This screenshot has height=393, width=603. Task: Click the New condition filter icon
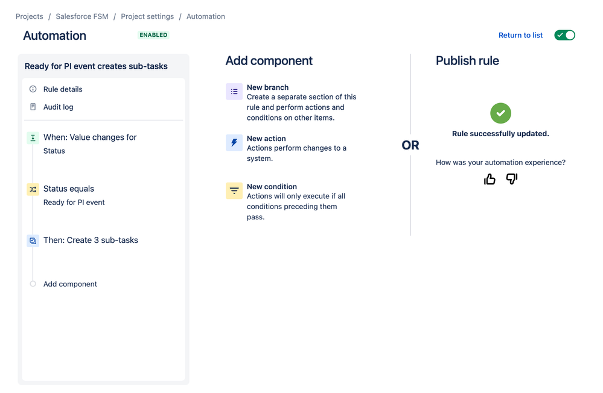point(234,190)
